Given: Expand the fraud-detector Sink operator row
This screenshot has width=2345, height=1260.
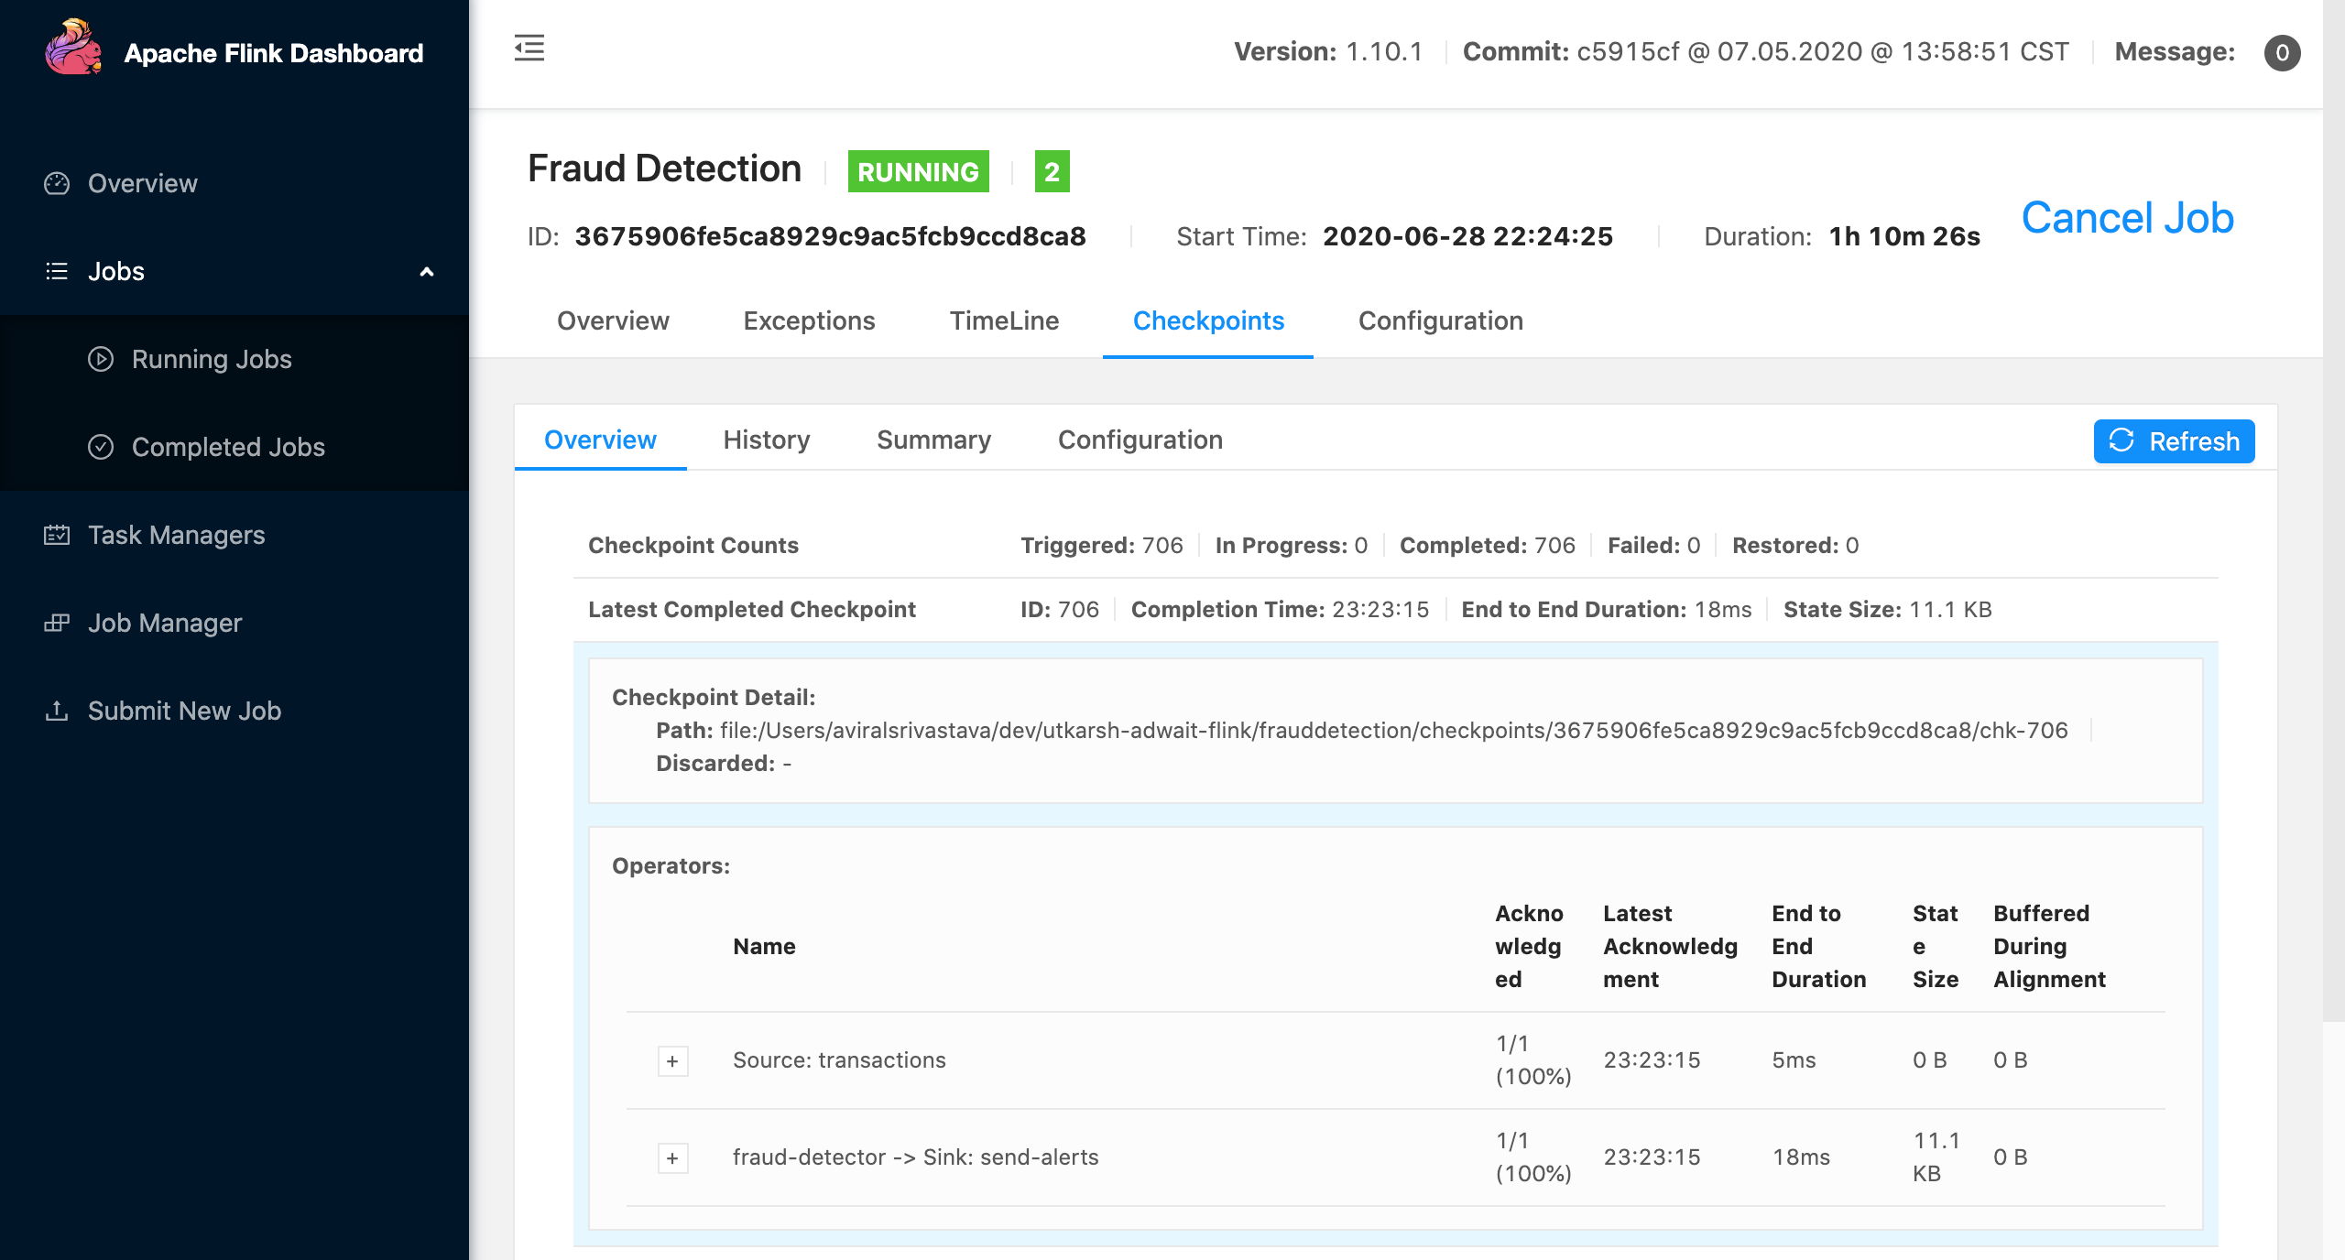Looking at the screenshot, I should tap(672, 1157).
